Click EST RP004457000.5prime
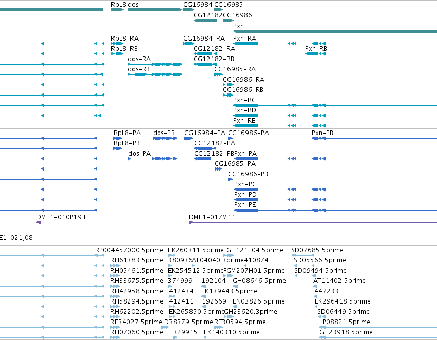 click(x=129, y=250)
